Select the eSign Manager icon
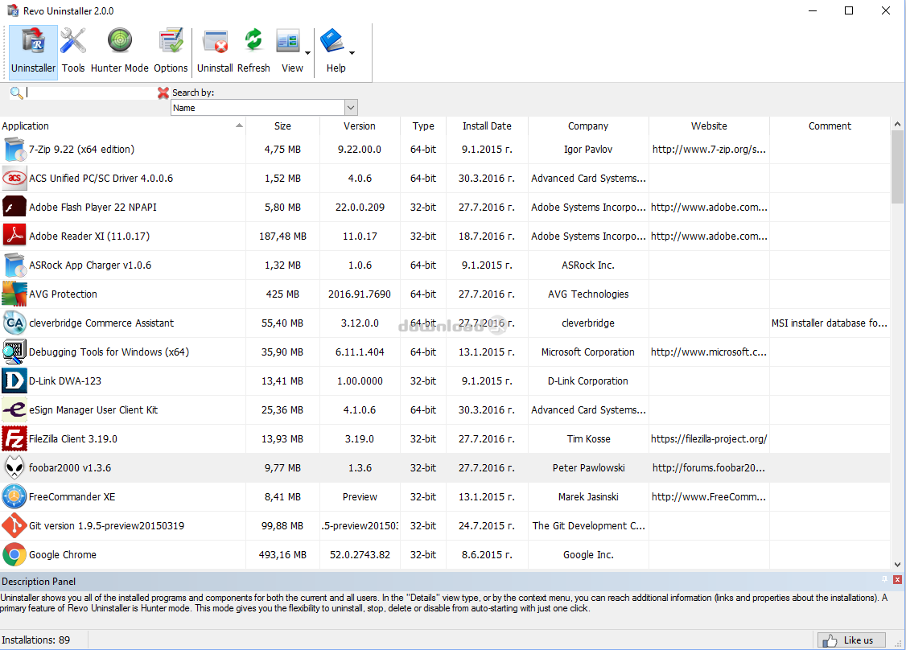Viewport: 906px width, 650px height. click(14, 409)
